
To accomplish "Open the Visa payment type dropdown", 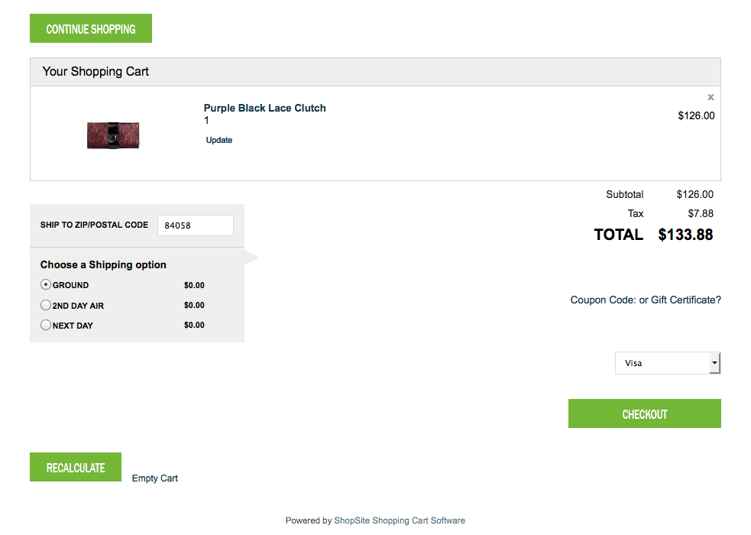I will click(x=667, y=363).
